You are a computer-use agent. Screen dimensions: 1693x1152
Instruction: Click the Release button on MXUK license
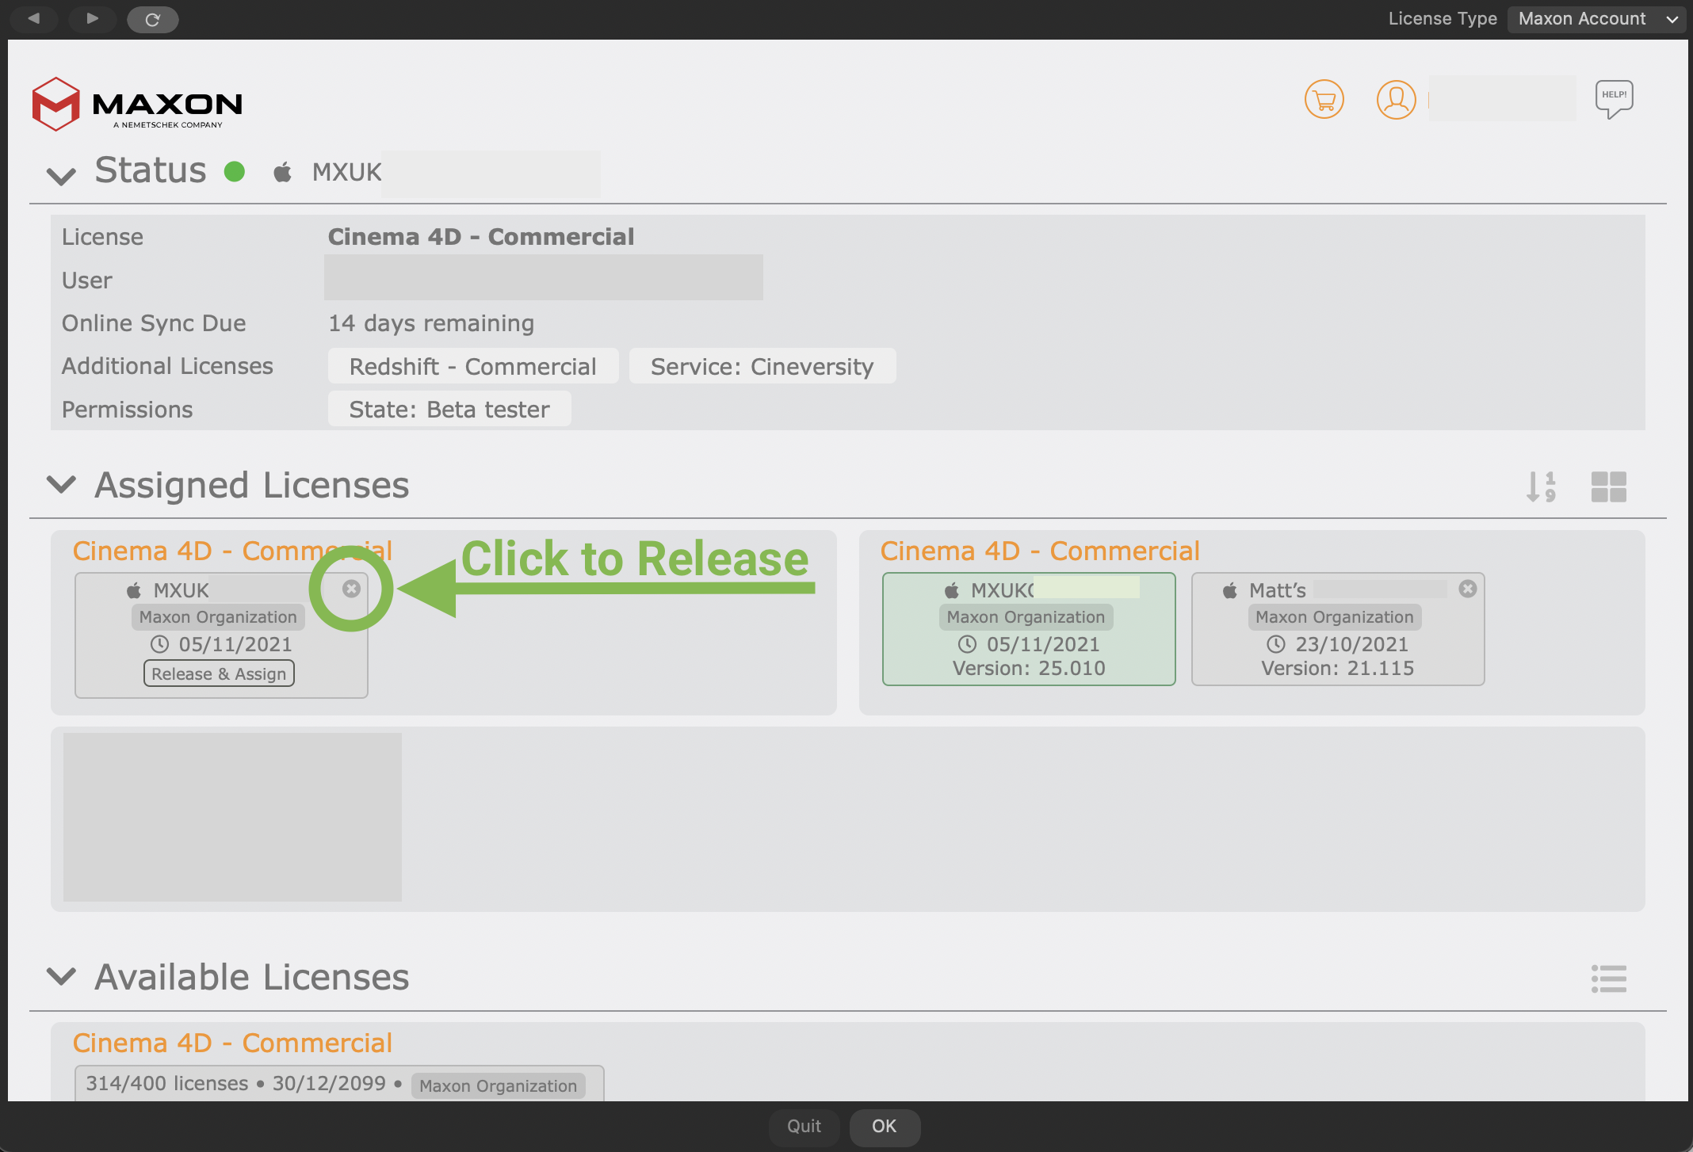pos(350,589)
